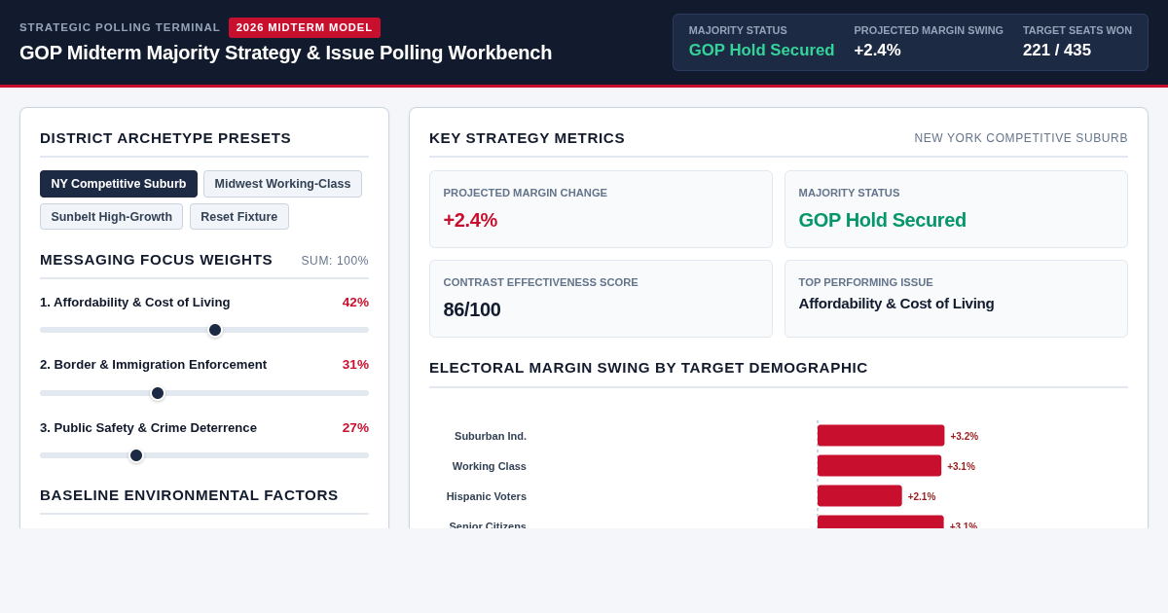
Task: Click the 2026 Midterm Model badge
Action: coord(305,27)
